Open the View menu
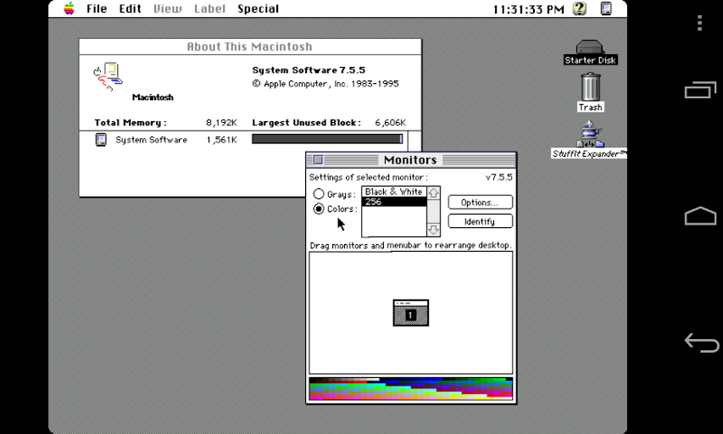 tap(167, 8)
